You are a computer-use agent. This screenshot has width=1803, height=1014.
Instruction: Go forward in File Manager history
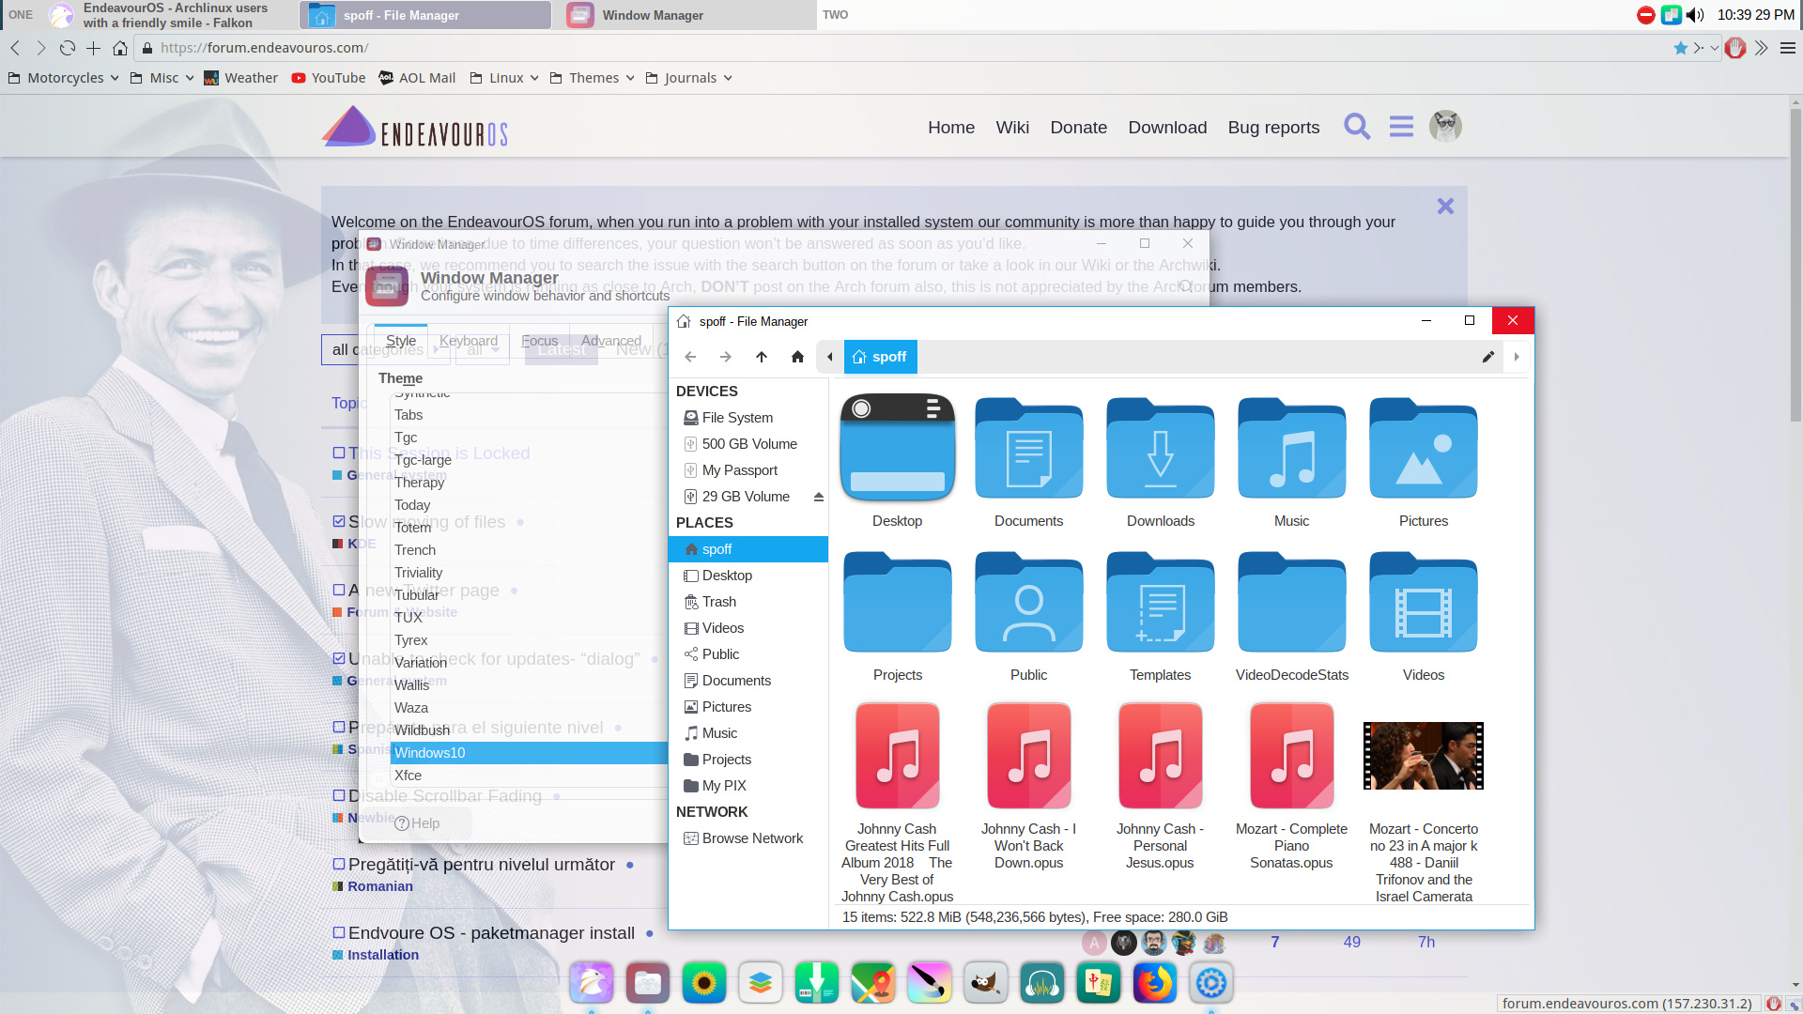pyautogui.click(x=726, y=357)
